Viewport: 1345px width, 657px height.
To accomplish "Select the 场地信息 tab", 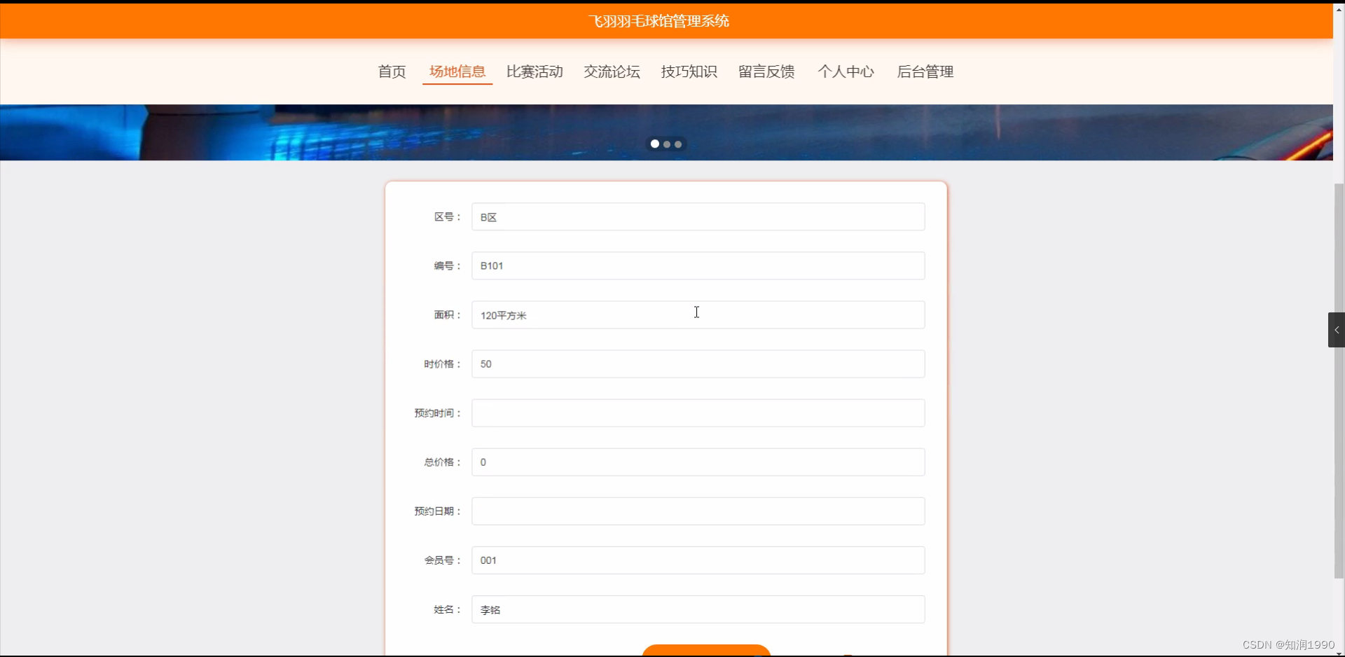I will coord(457,71).
